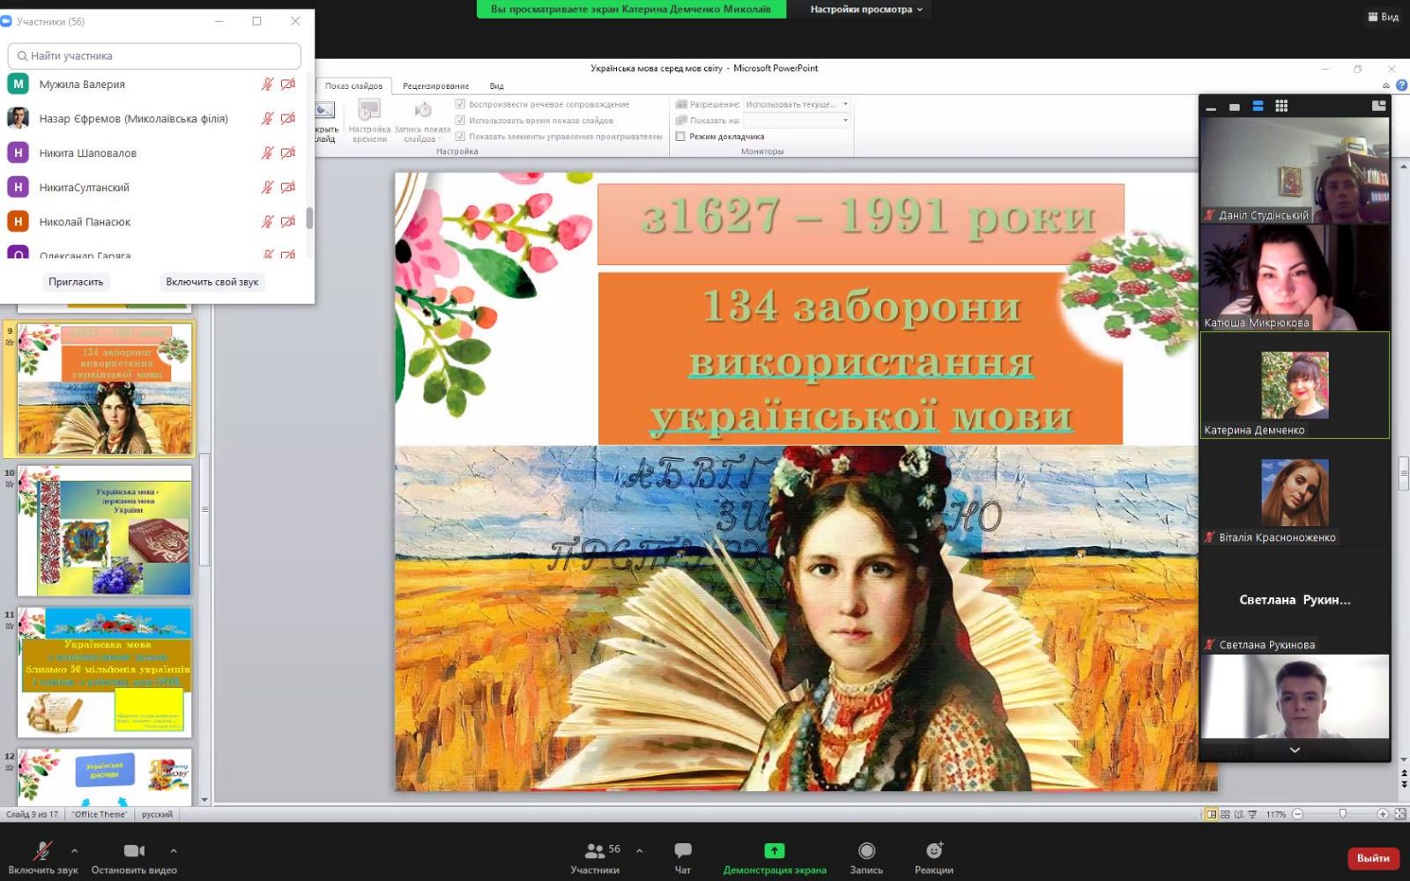Start sharing with Демонстрация экрана icon

[774, 850]
